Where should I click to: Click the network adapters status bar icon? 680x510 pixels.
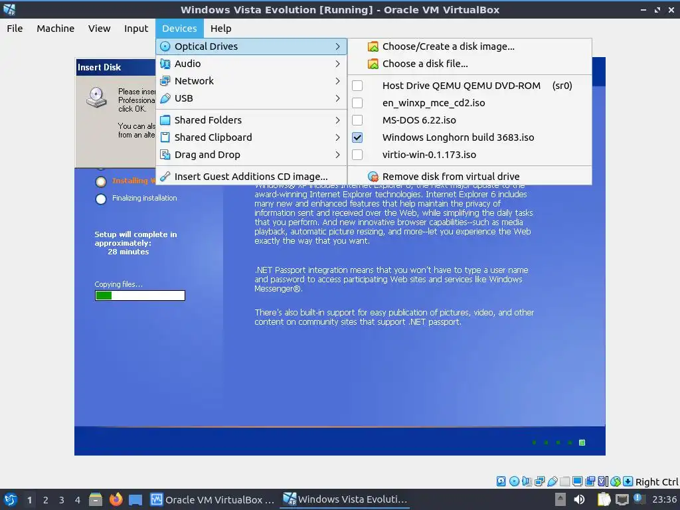click(539, 481)
